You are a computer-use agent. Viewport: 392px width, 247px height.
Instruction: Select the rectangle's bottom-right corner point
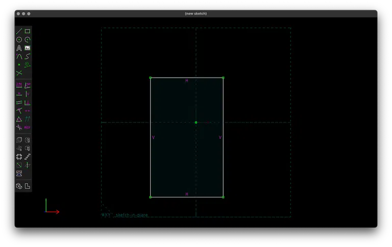coord(223,197)
